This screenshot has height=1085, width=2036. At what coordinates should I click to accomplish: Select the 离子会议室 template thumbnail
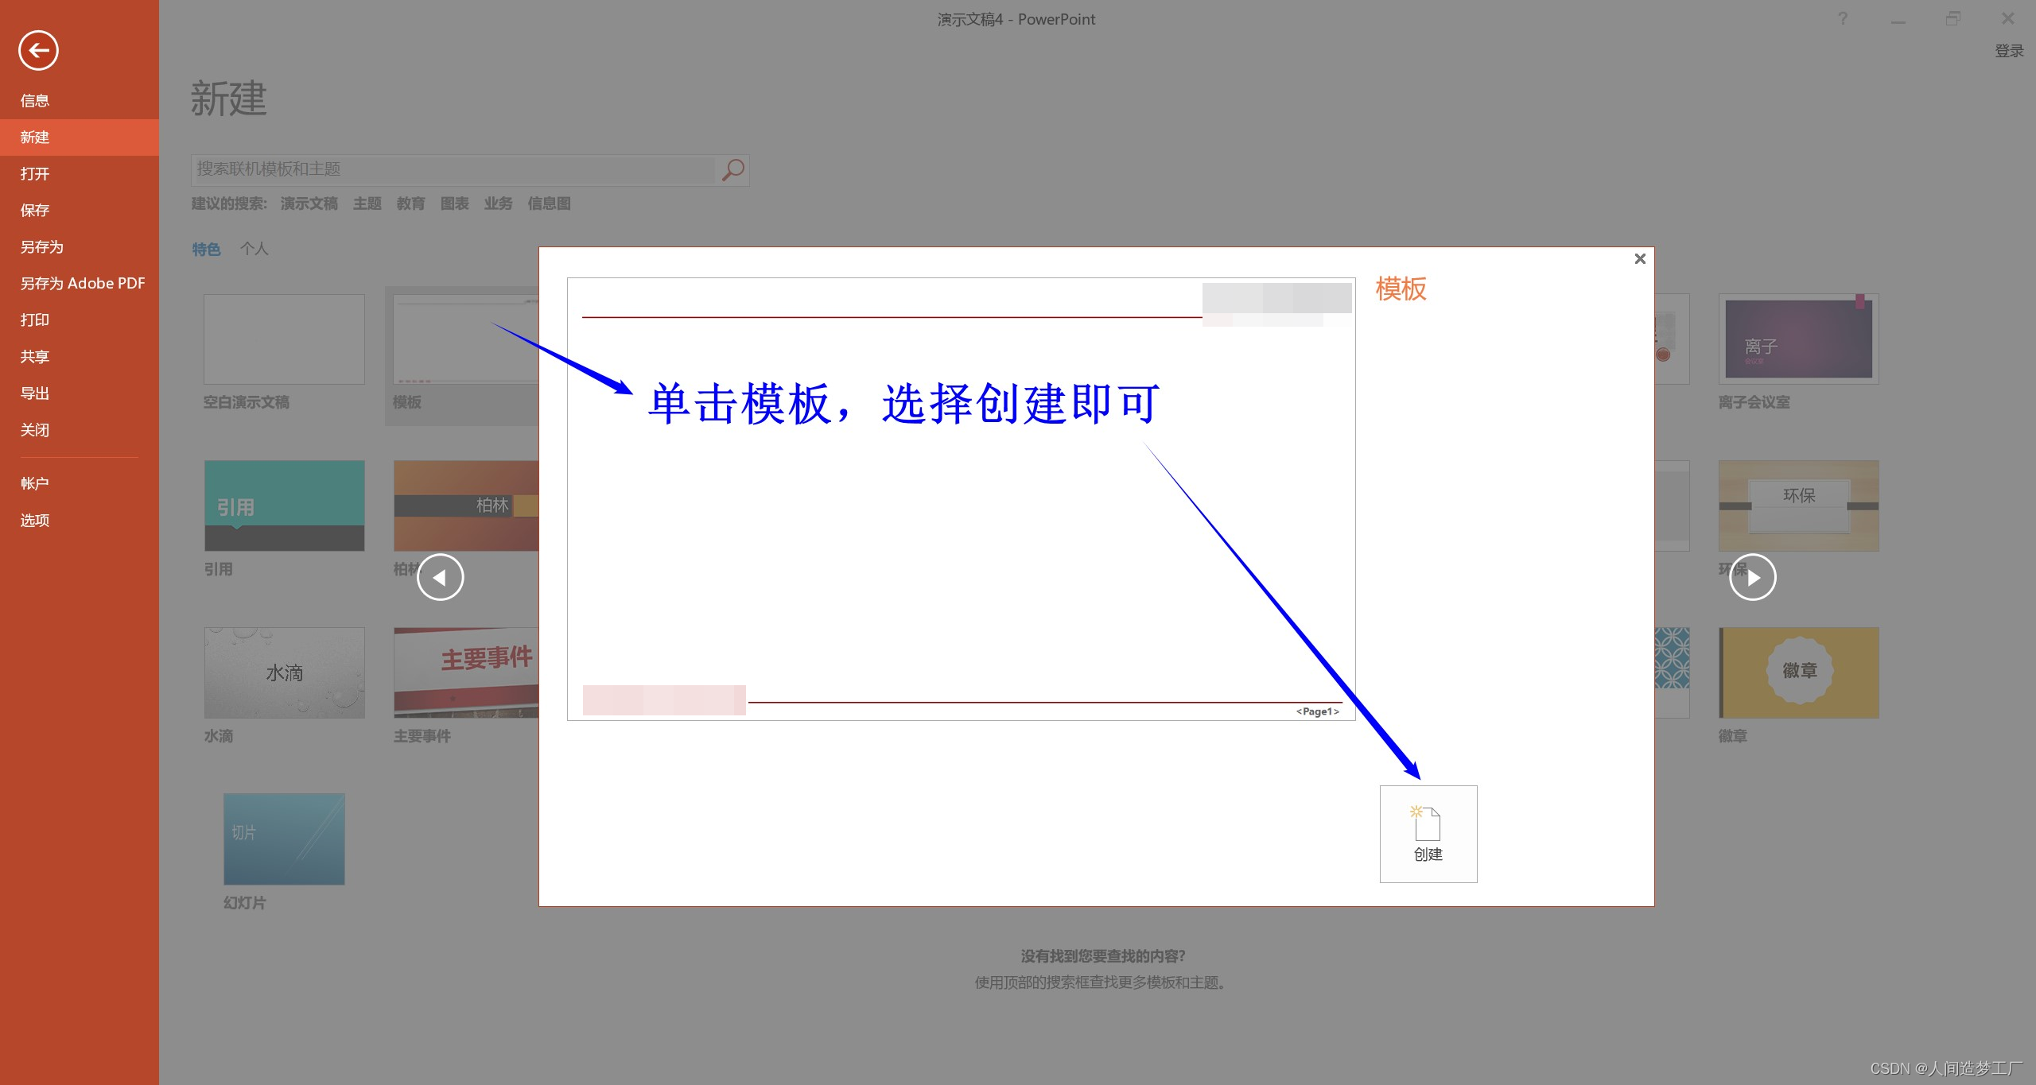(1797, 339)
